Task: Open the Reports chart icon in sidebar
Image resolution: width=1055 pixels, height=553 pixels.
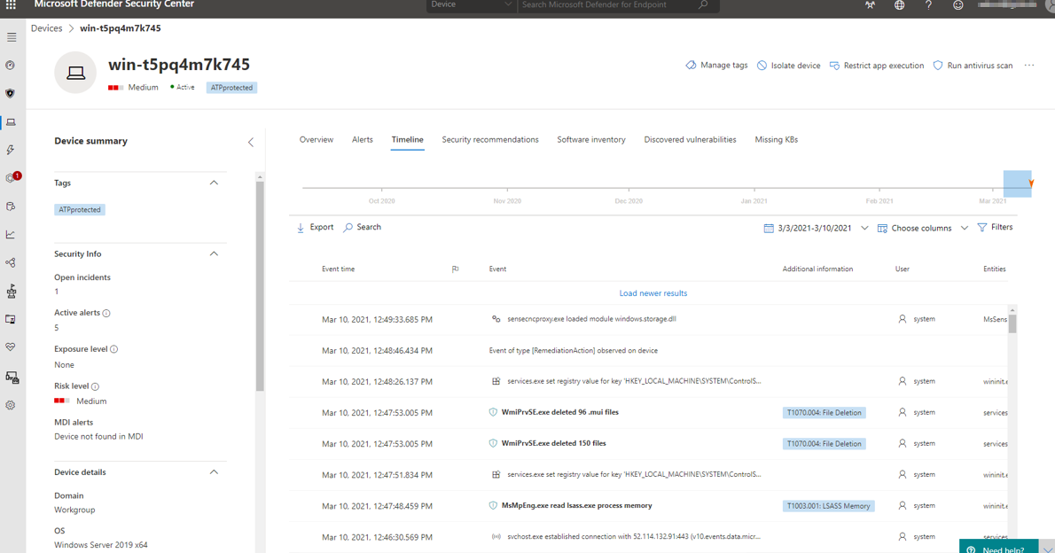Action: click(x=10, y=234)
